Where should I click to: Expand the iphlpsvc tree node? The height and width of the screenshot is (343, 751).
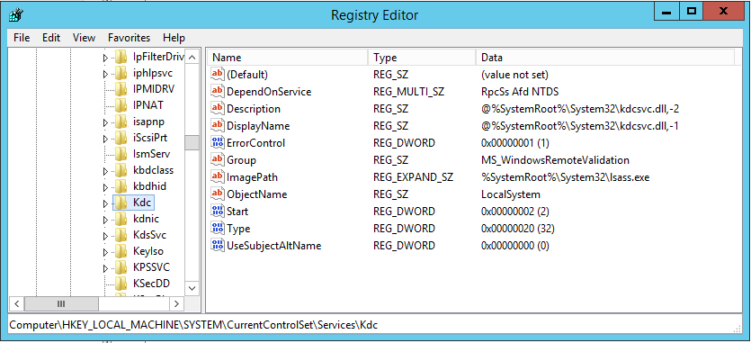pyautogui.click(x=106, y=75)
